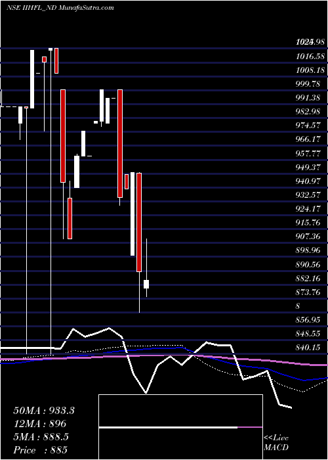This screenshot has width=328, height=460.
Task: Click the NSE HHFL_ND MunafaSutra.com title
Action: 60,8
